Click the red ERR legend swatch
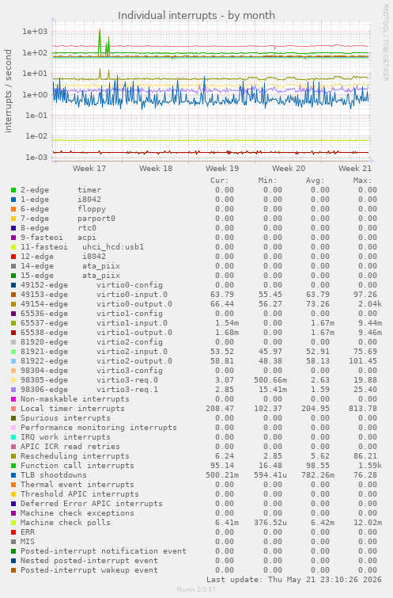This screenshot has width=393, height=598. (x=13, y=532)
